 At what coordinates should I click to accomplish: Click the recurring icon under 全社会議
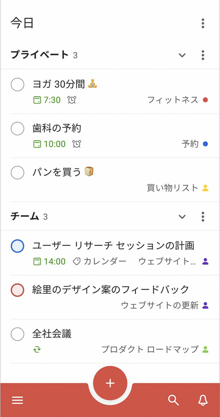tap(37, 349)
